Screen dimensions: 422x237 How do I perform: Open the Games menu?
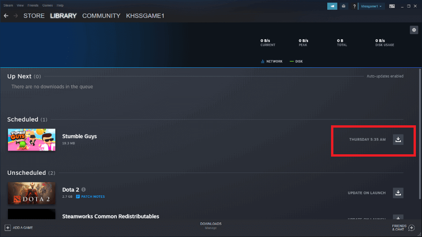tap(47, 5)
